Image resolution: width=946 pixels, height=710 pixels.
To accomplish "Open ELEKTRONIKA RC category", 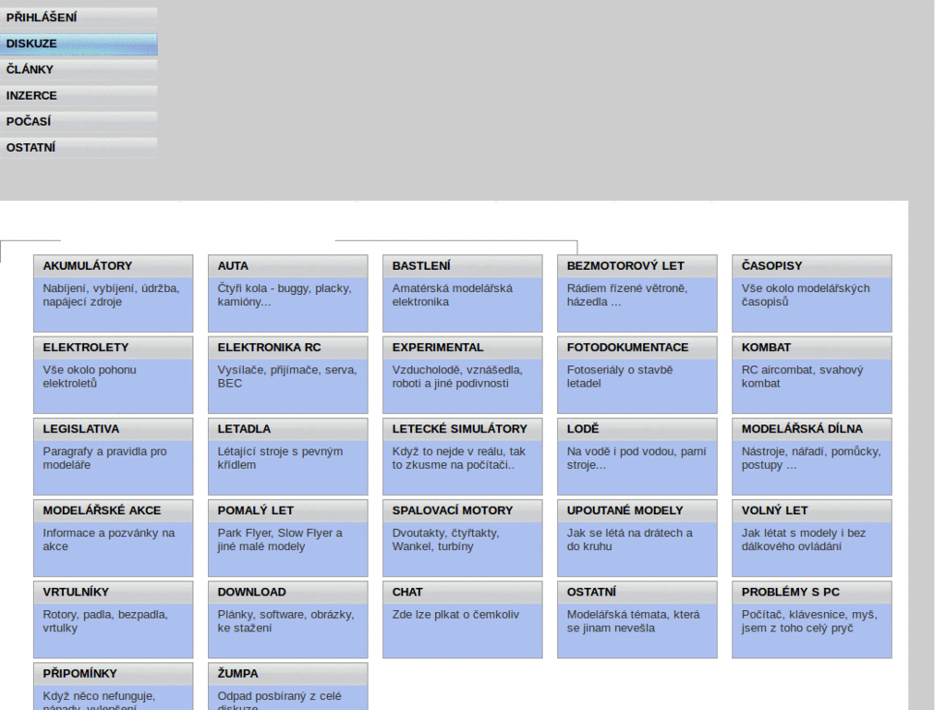I will coord(269,348).
